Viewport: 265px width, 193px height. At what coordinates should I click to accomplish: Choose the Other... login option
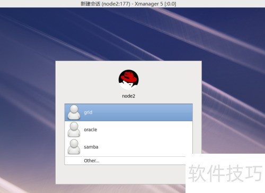tap(125, 161)
